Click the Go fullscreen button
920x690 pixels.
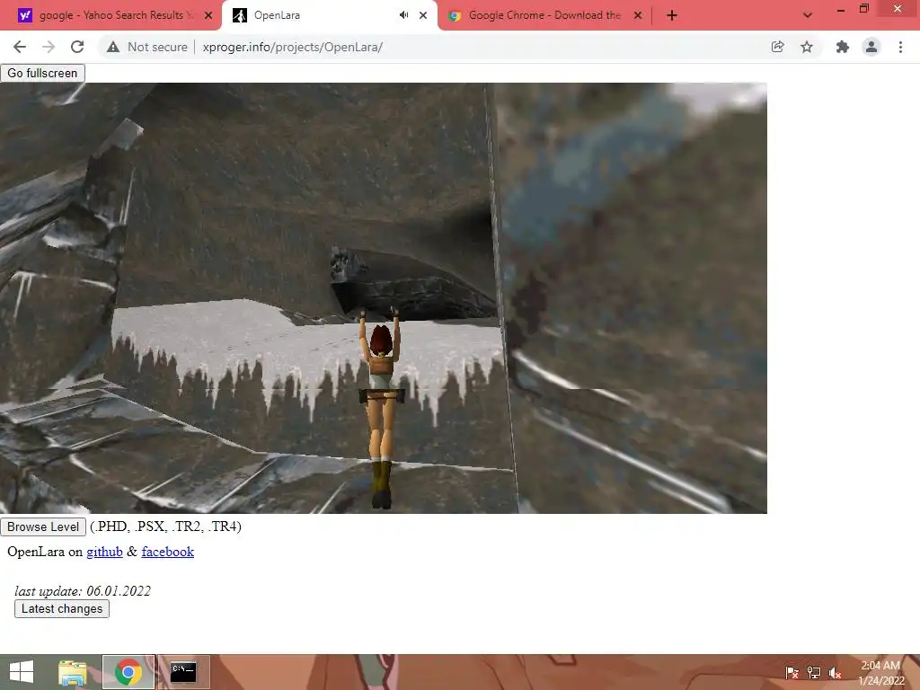tap(42, 73)
